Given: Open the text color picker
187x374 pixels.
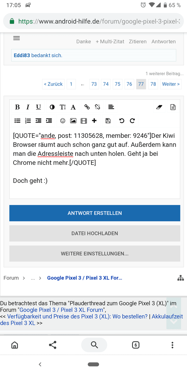Looking at the screenshot, I should [x=52, y=107].
